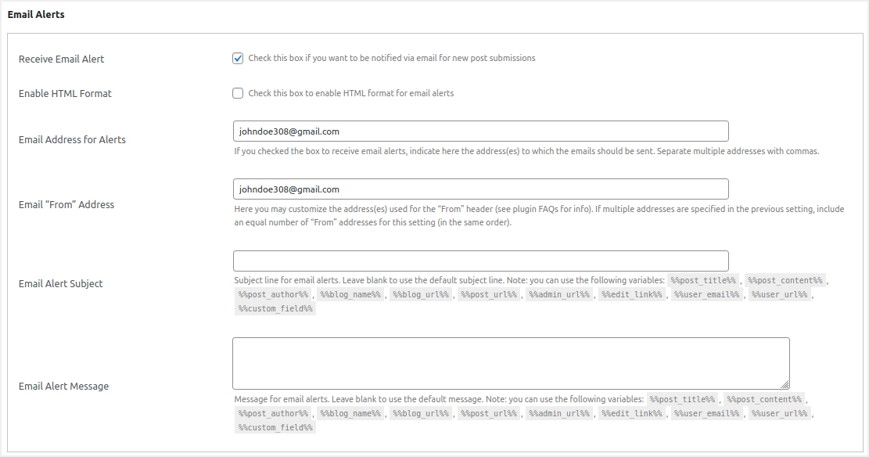Click the Email Alerts section heading
The width and height of the screenshot is (869, 457).
pos(36,14)
